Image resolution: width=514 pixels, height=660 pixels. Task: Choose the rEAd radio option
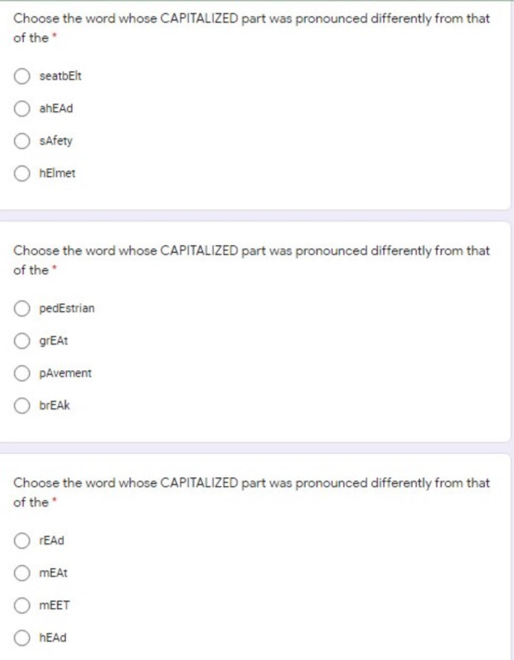22,540
